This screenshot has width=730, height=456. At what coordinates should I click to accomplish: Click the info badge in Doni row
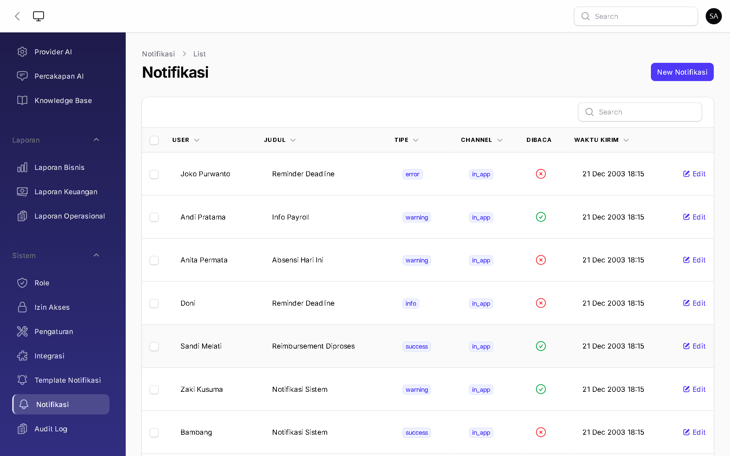click(411, 303)
